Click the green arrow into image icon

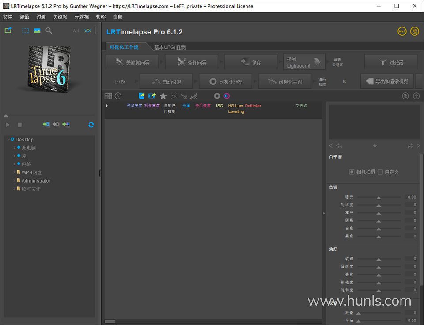[x=66, y=124]
